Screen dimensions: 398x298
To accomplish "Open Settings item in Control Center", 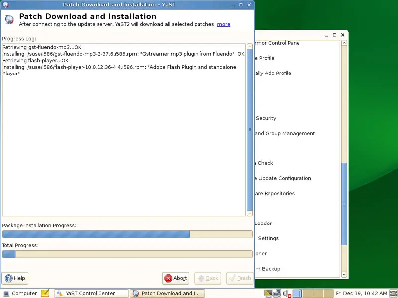I will [x=268, y=238].
